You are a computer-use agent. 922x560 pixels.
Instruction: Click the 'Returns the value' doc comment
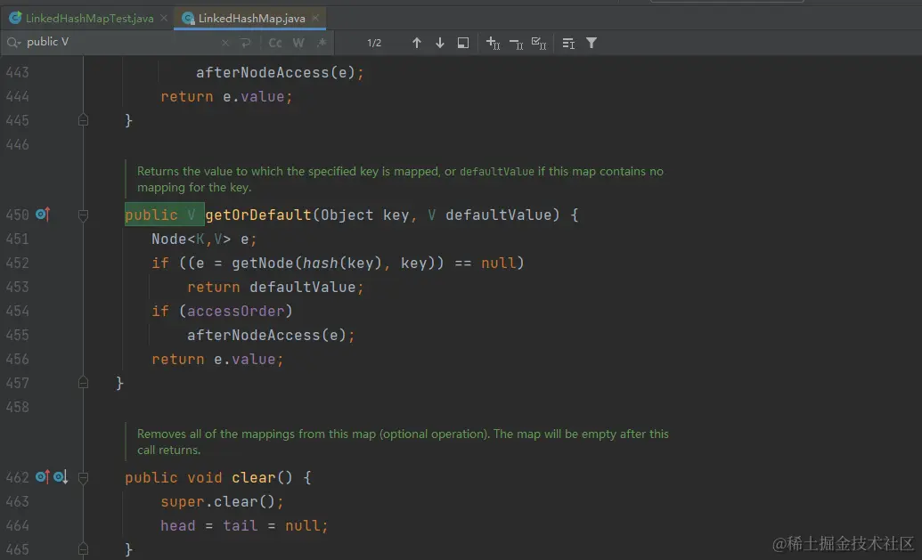[400, 179]
